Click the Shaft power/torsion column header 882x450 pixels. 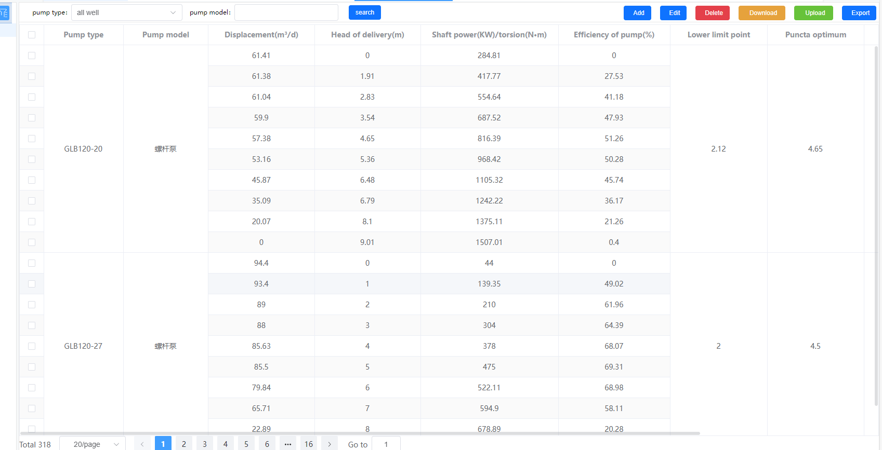pyautogui.click(x=489, y=35)
